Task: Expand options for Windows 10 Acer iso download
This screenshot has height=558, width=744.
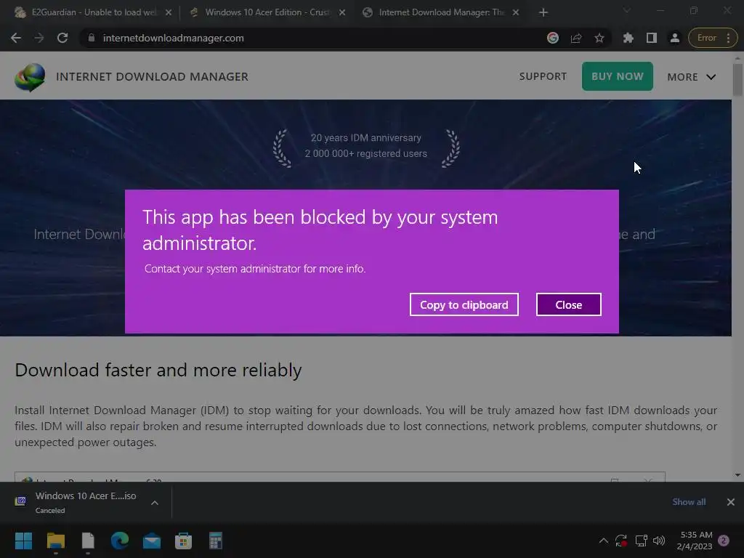Action: (x=155, y=503)
